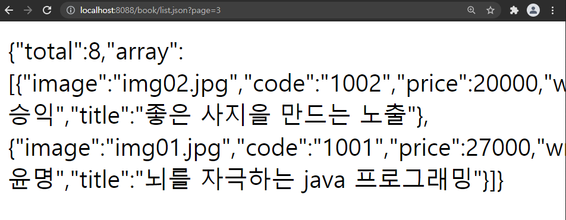566x220 pixels.
Task: Click the text "total":8
Action: coord(58,52)
